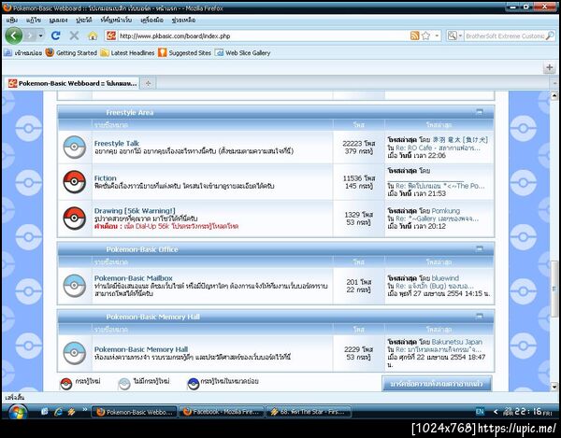
Task: Open the Pokemon-Basic Mailbox board
Action: click(134, 278)
